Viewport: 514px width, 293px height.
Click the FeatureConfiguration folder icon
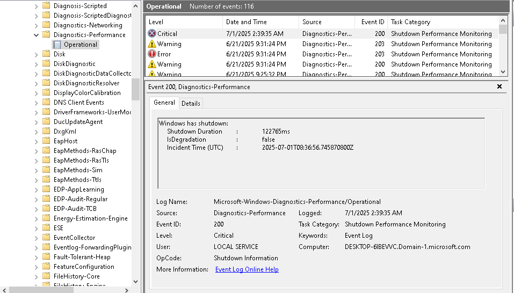tap(46, 267)
